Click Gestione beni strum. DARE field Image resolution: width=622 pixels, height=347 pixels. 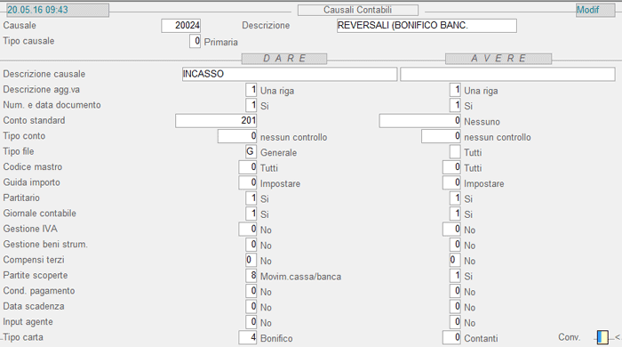point(251,244)
